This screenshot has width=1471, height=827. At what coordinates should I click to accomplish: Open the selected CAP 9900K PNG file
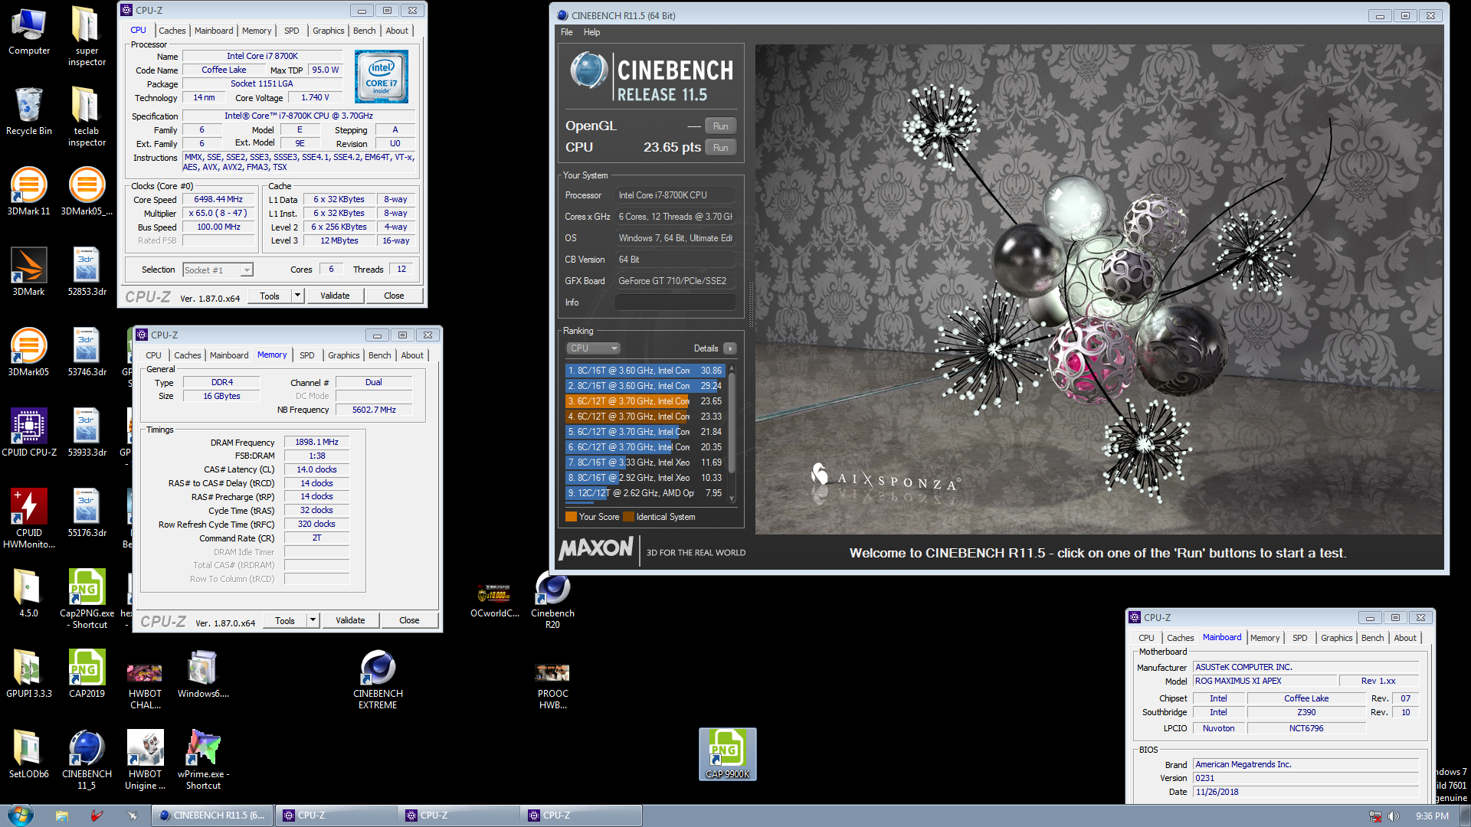click(727, 755)
